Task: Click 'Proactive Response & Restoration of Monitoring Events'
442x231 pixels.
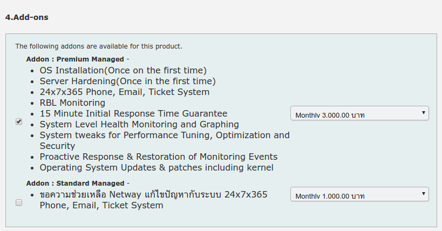Action: [x=159, y=157]
